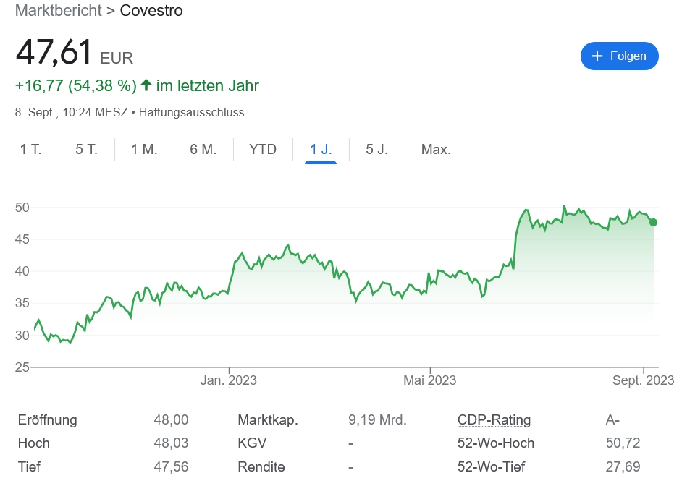Click the Covestro breadcrumb title
Image resolution: width=682 pixels, height=486 pixels.
click(x=151, y=10)
